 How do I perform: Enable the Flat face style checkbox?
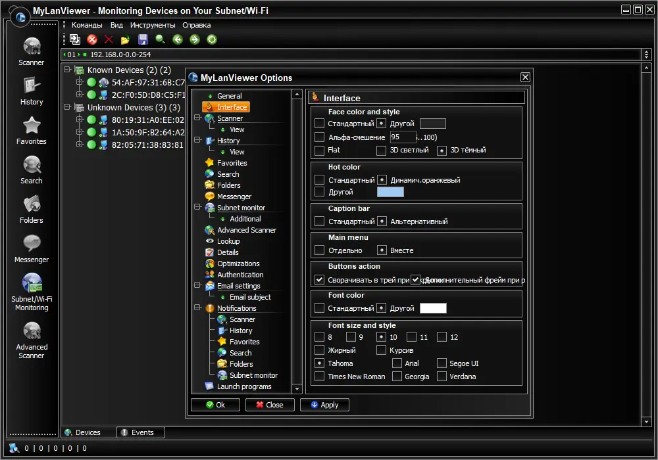pos(319,150)
